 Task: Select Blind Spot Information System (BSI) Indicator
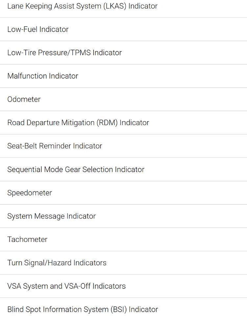(x=123, y=307)
